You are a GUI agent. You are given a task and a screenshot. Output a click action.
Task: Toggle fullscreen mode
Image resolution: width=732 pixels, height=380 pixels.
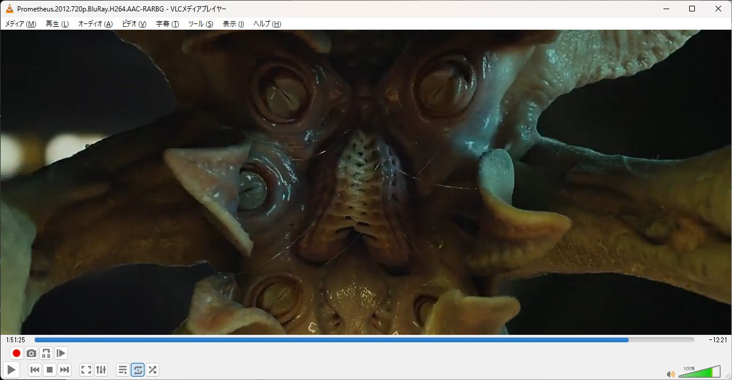(x=86, y=370)
